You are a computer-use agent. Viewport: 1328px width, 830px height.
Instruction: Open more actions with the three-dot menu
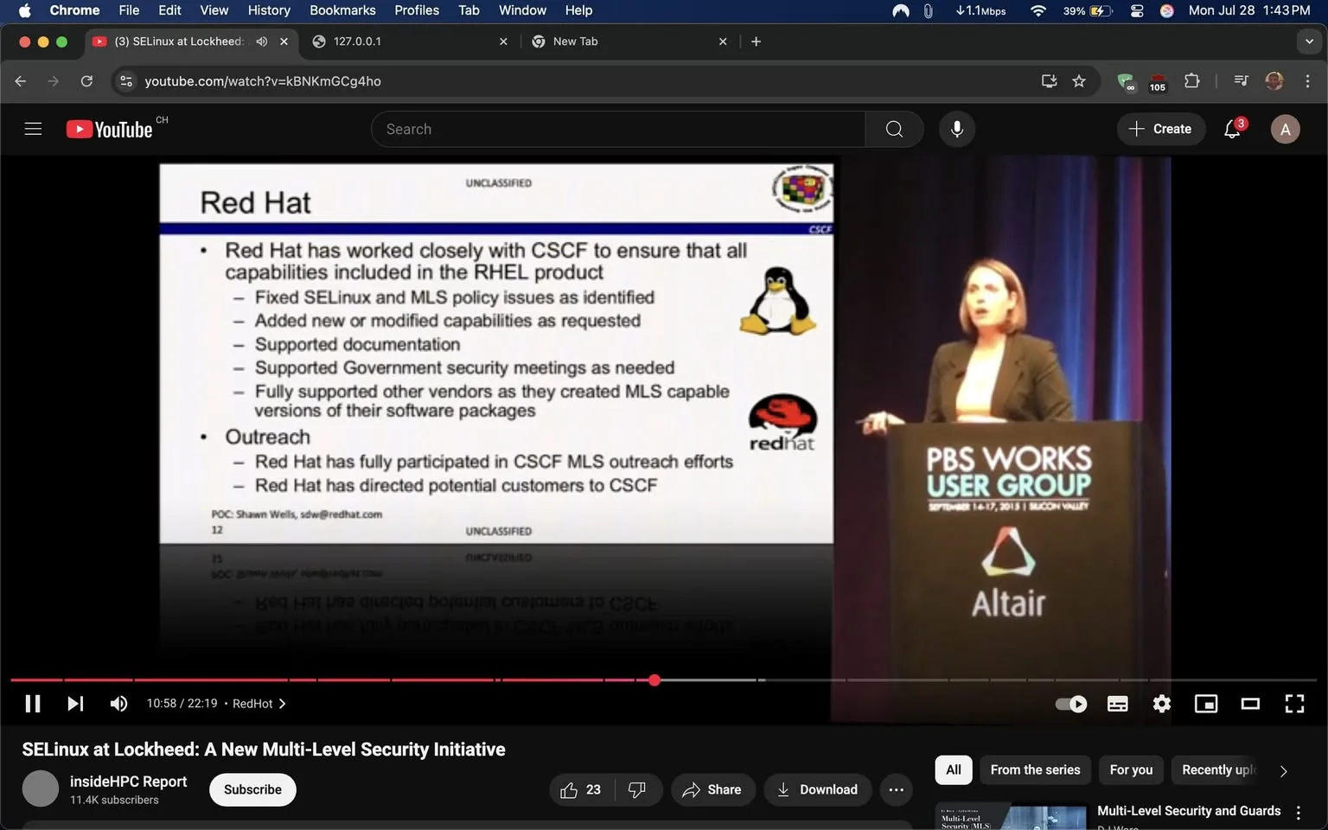[896, 789]
